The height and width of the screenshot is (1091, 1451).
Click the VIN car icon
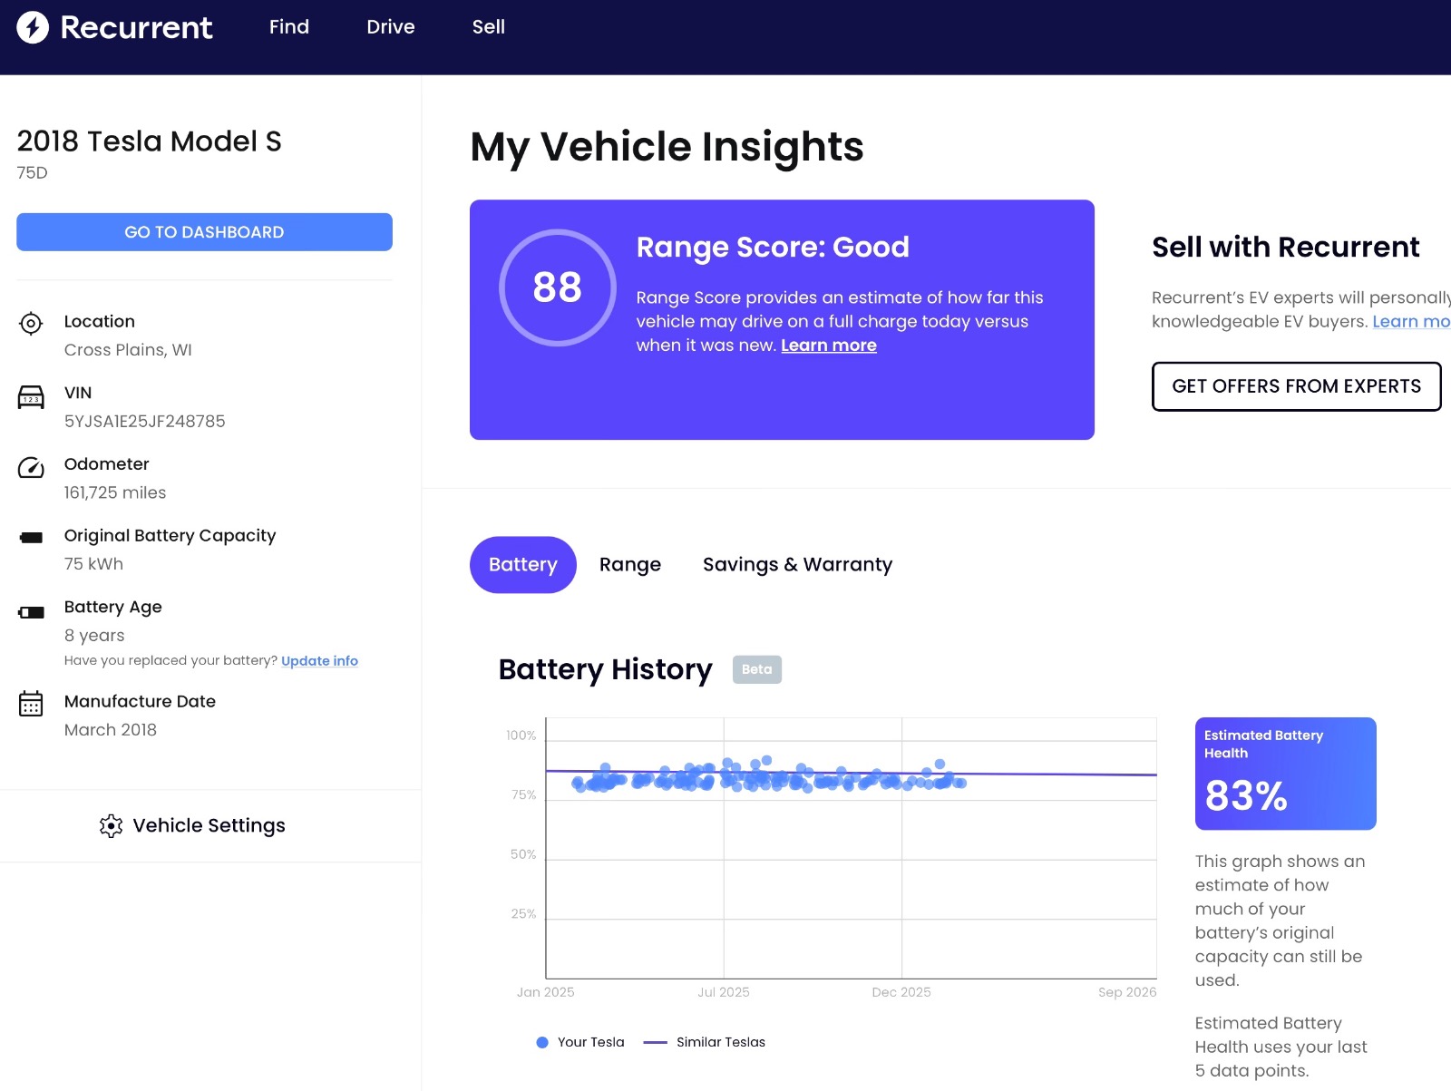pyautogui.click(x=31, y=397)
